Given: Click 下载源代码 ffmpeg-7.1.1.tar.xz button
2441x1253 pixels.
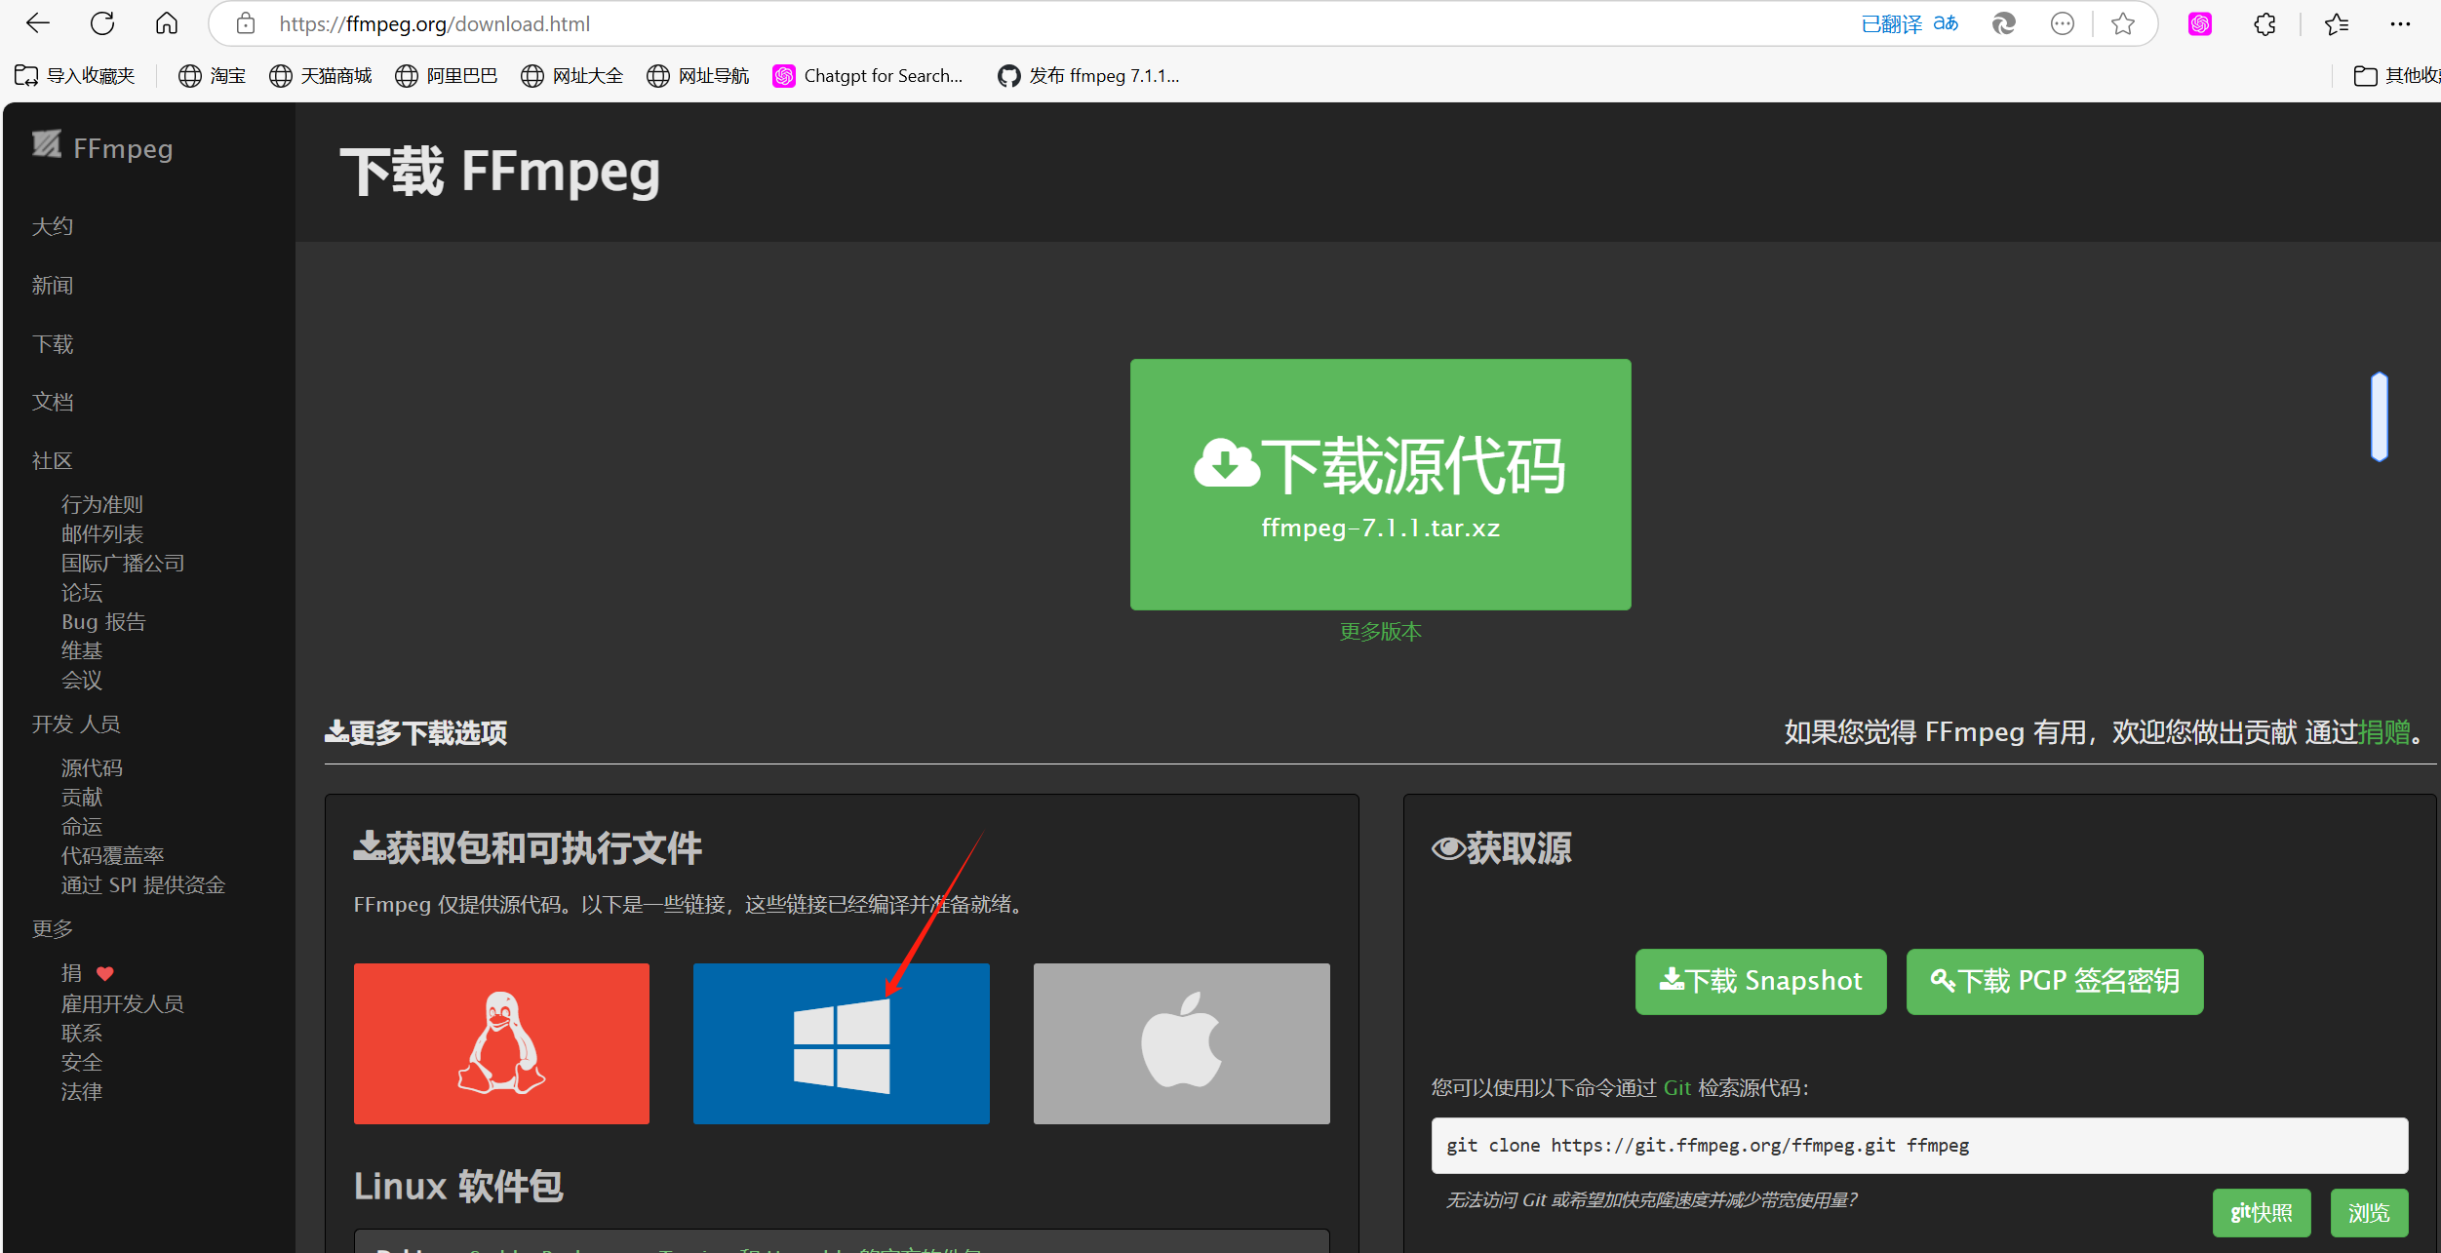Looking at the screenshot, I should coord(1380,484).
